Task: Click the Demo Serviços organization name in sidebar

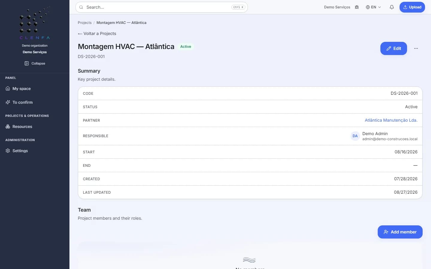Action: tap(35, 52)
